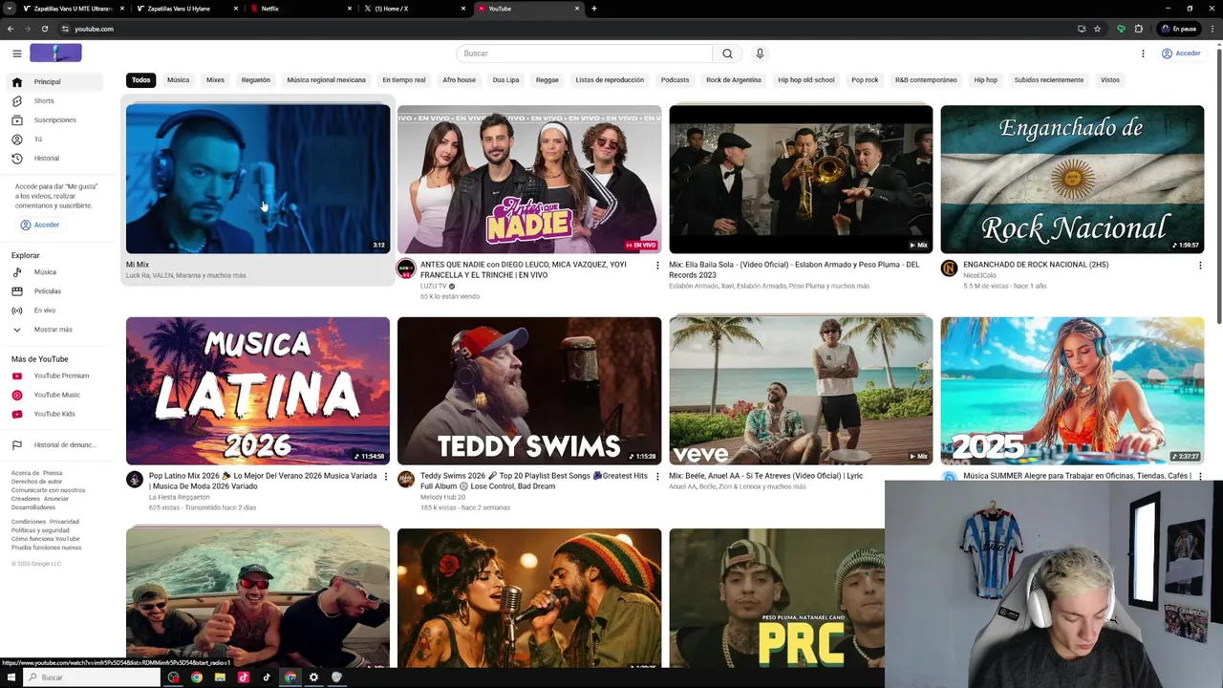Open the Cómo funciona YouTube link

[x=46, y=539]
